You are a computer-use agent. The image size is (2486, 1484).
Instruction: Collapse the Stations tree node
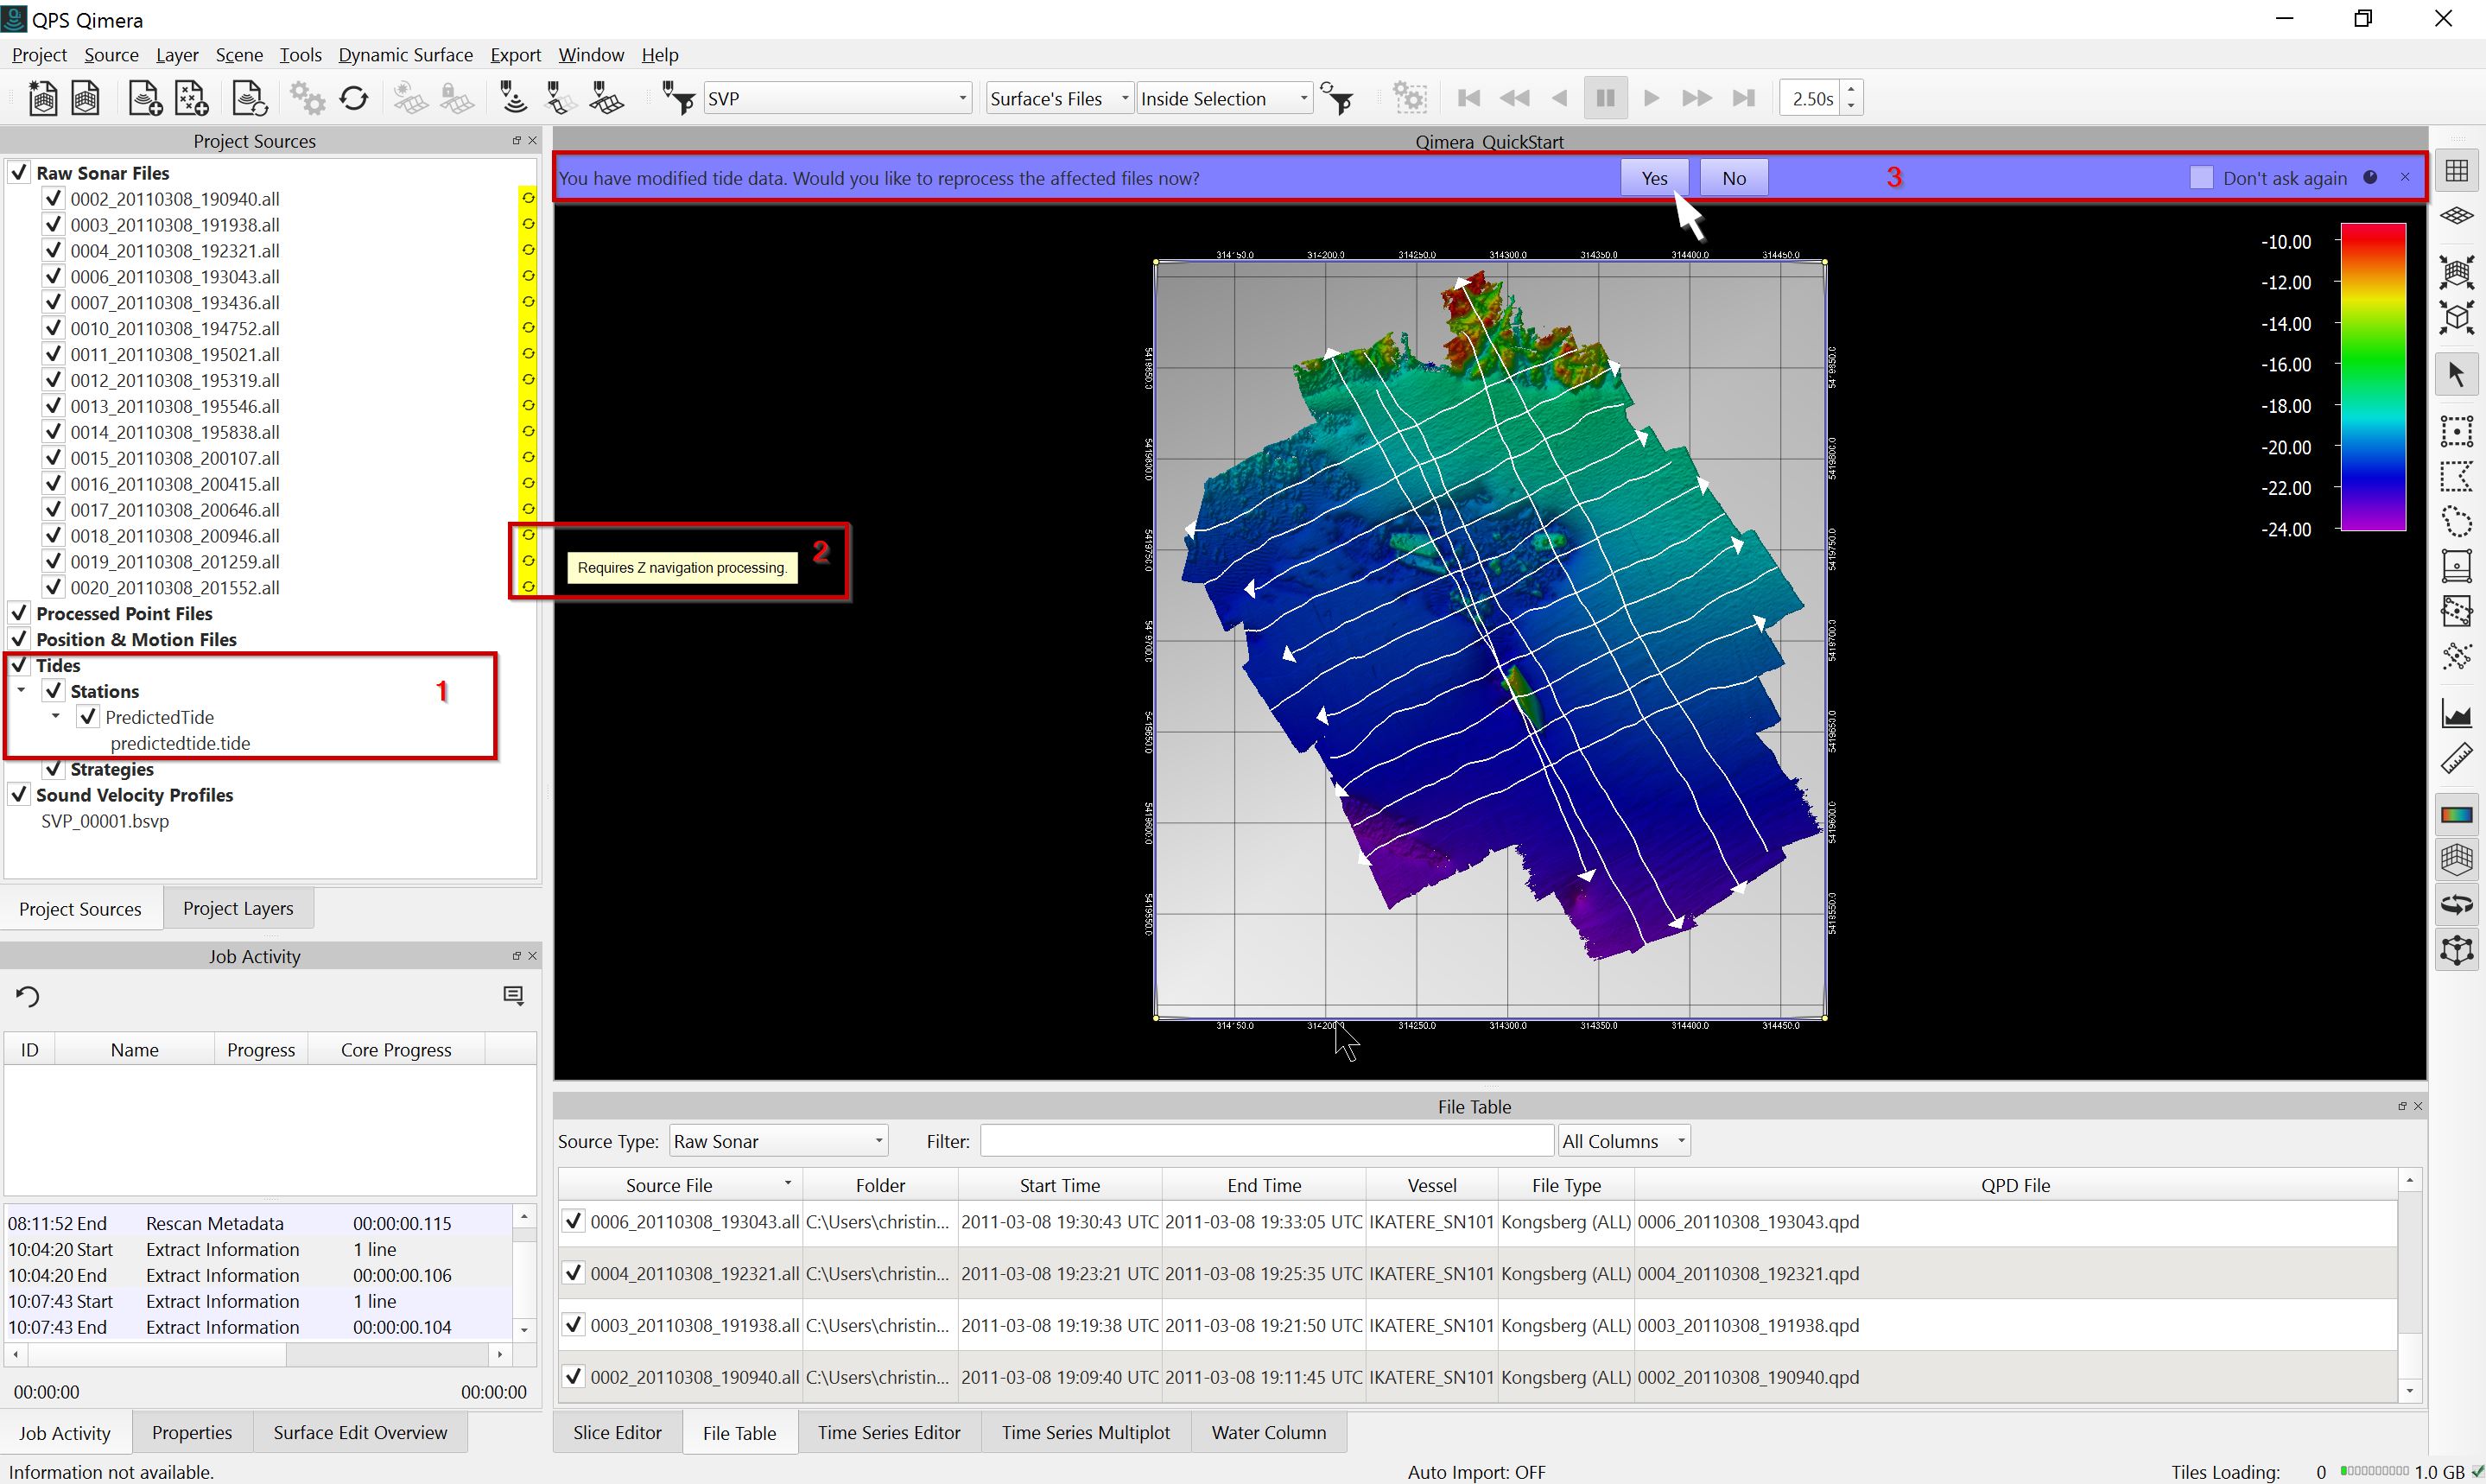21,690
